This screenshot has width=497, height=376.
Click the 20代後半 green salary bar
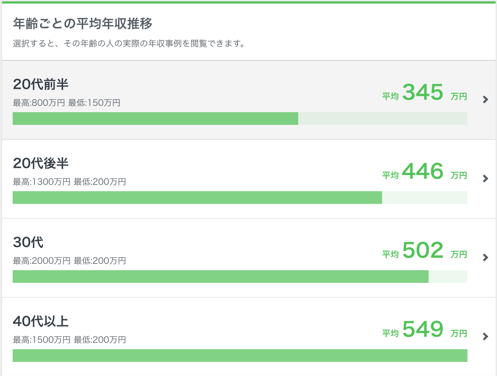197,198
